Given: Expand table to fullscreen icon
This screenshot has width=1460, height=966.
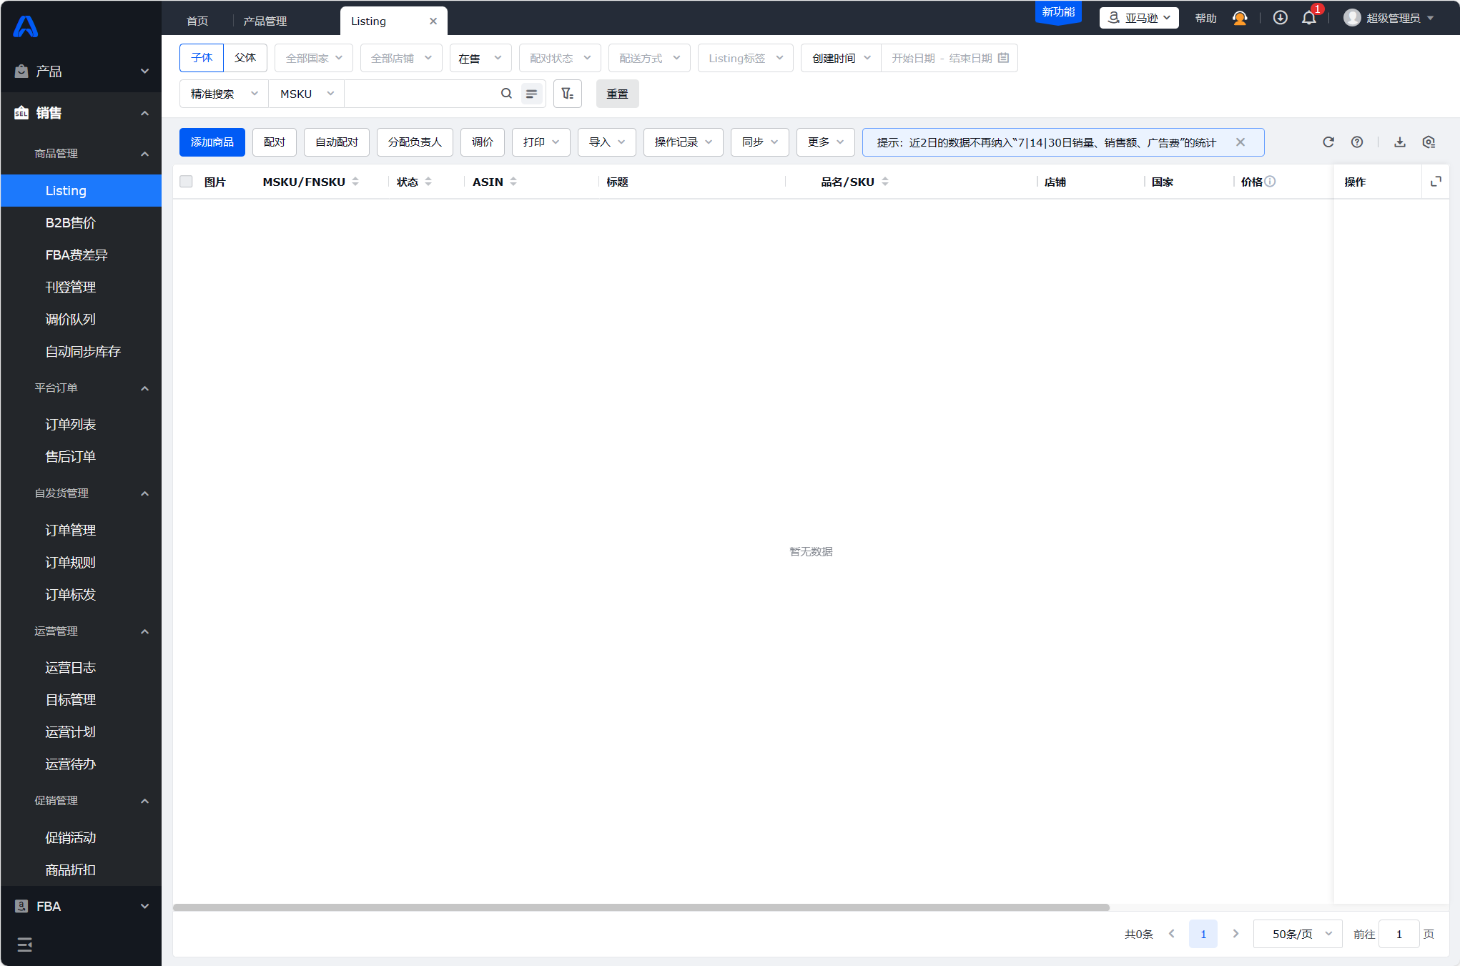Looking at the screenshot, I should 1435,182.
